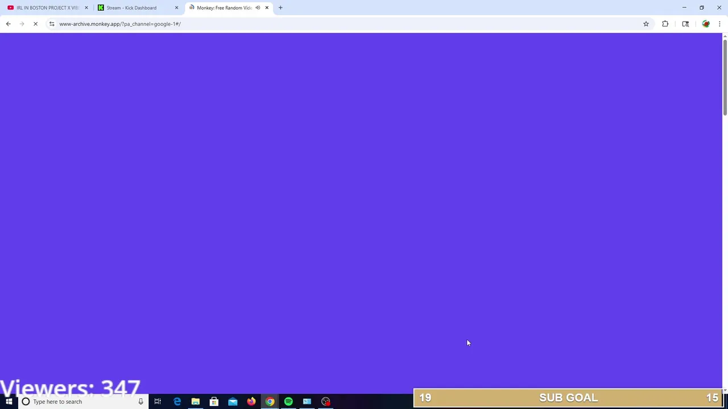728x409 pixels.
Task: Click the page vertical scrollbar thumb
Action: coord(725,77)
